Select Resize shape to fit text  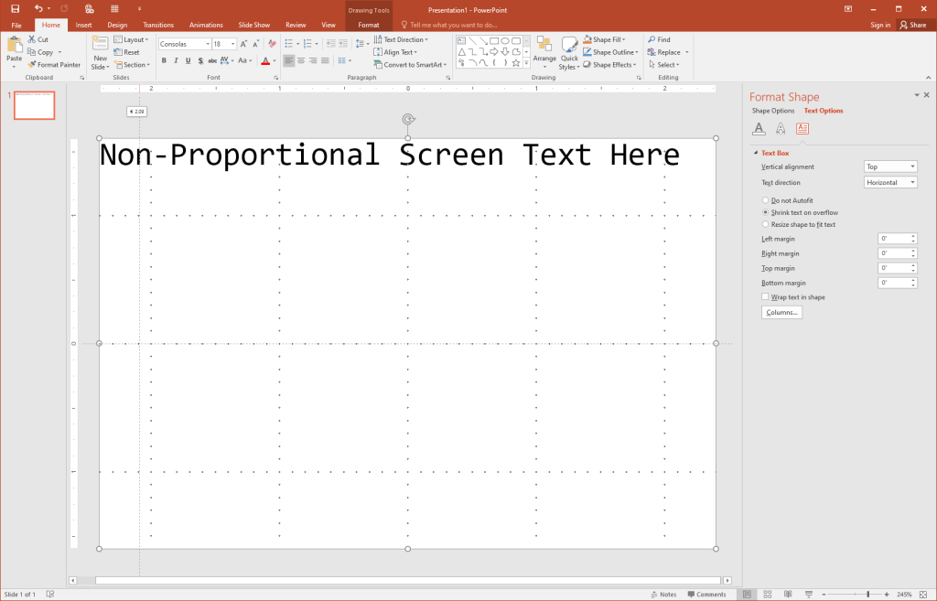(765, 224)
